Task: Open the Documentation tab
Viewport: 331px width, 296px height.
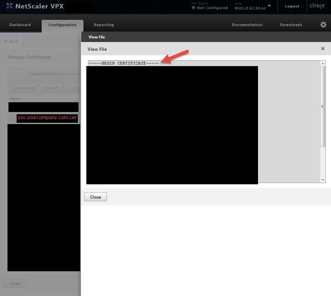Action: [247, 25]
